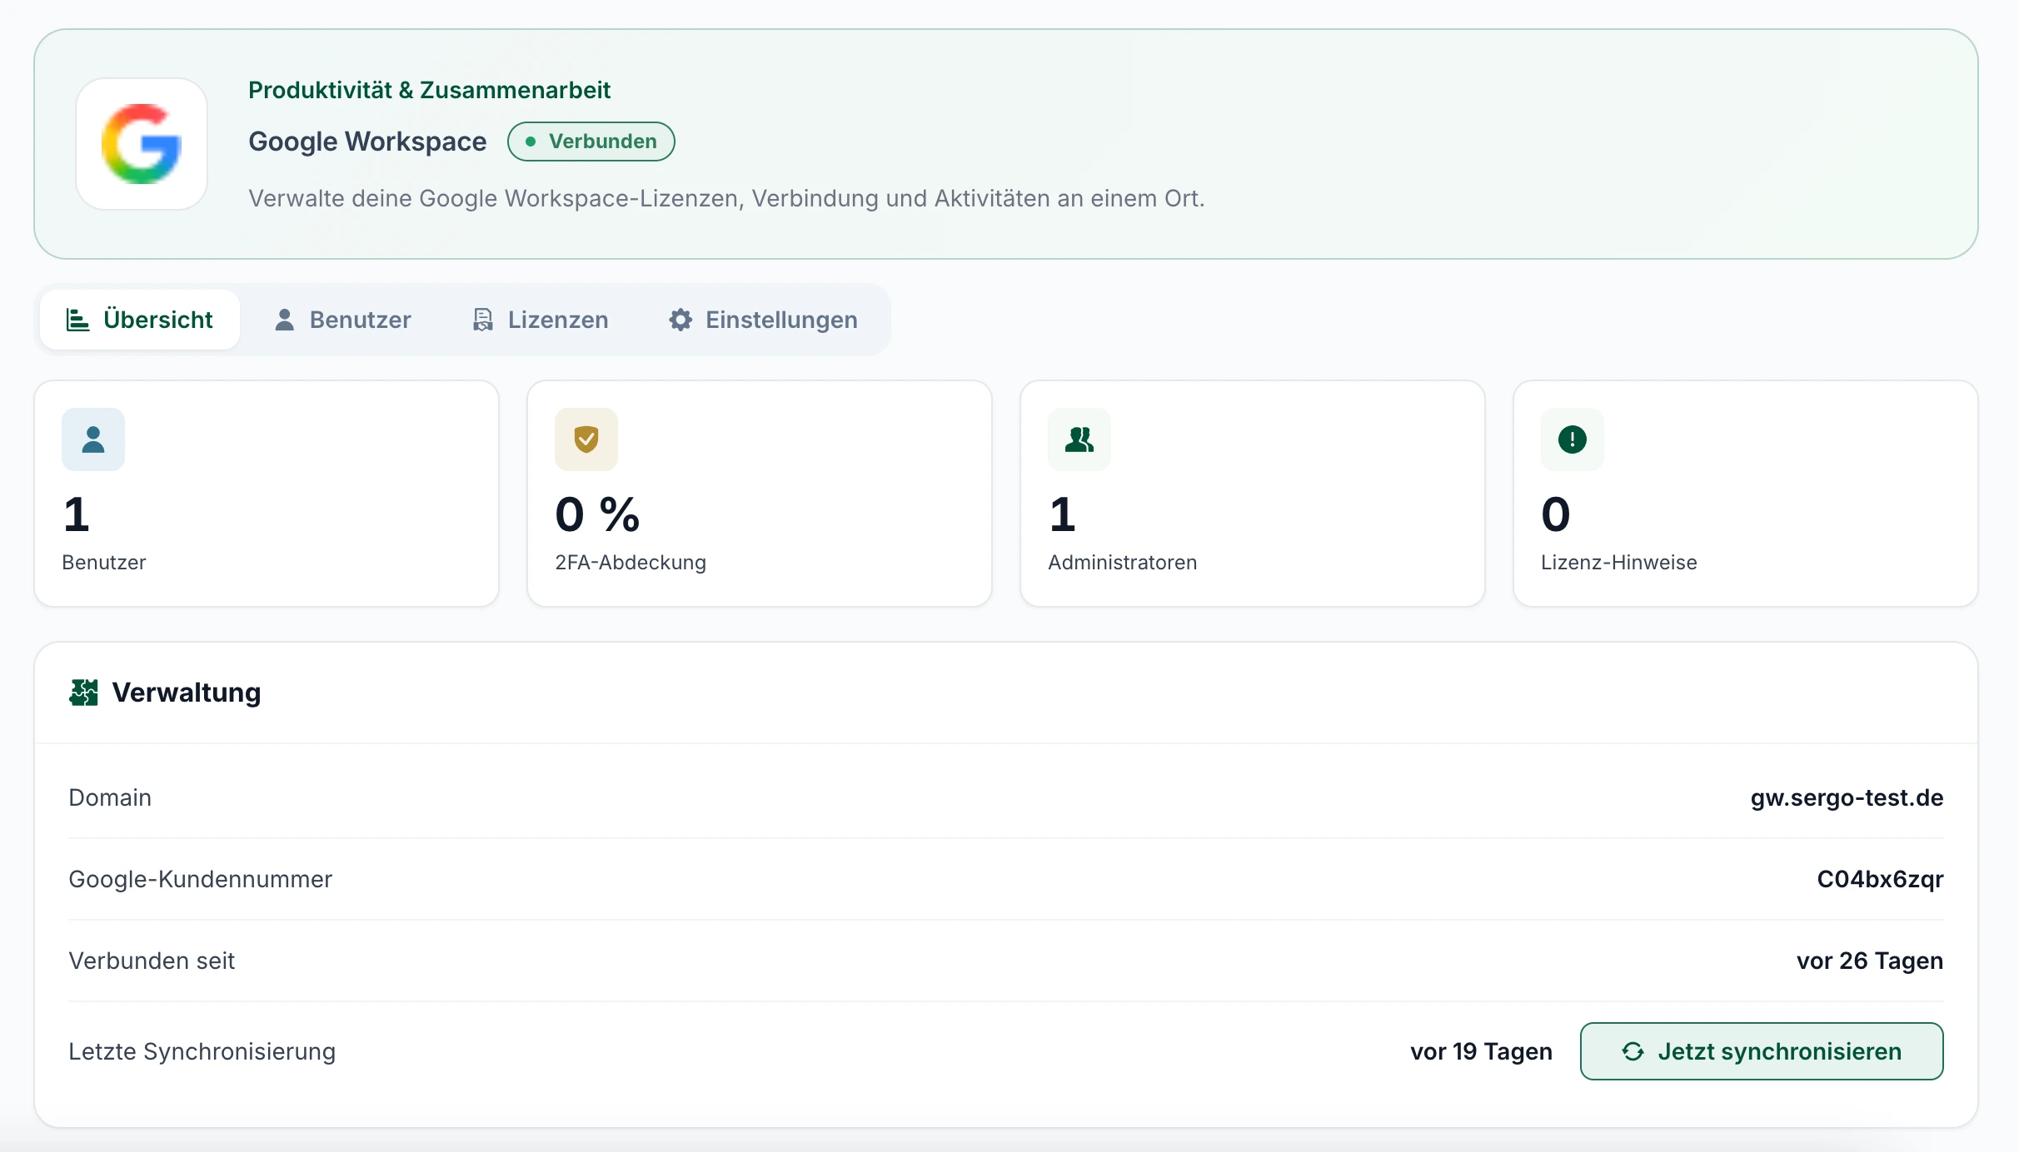Click the person icon on Benutzer tab
This screenshot has height=1152, width=2019.
284,320
